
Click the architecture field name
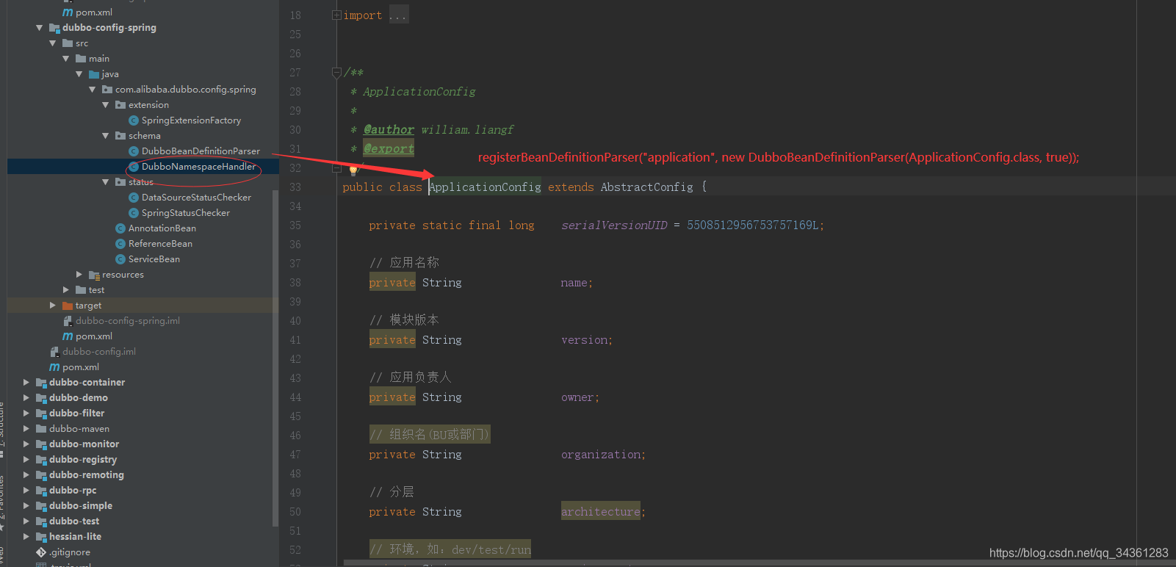(600, 512)
